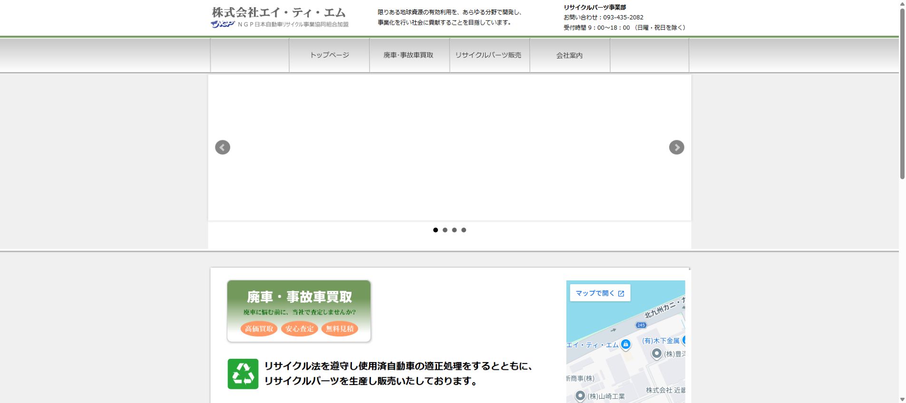
Task: Open the 会社案内 menu item
Action: (x=569, y=55)
